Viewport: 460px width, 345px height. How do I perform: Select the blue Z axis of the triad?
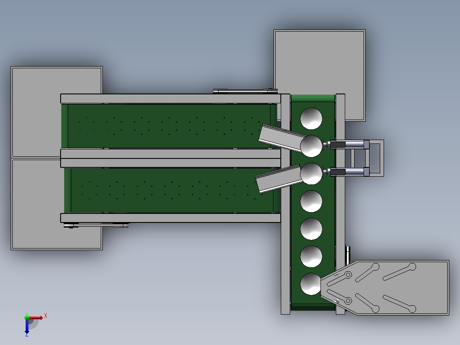[x=27, y=327]
